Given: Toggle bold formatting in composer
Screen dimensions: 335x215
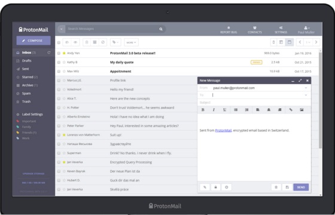Looking at the screenshot, I should click(x=203, y=110).
